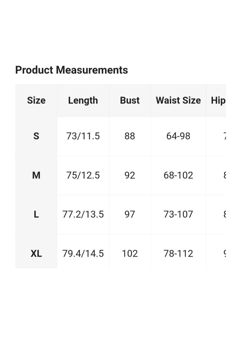Select the Bust column header

(130, 100)
